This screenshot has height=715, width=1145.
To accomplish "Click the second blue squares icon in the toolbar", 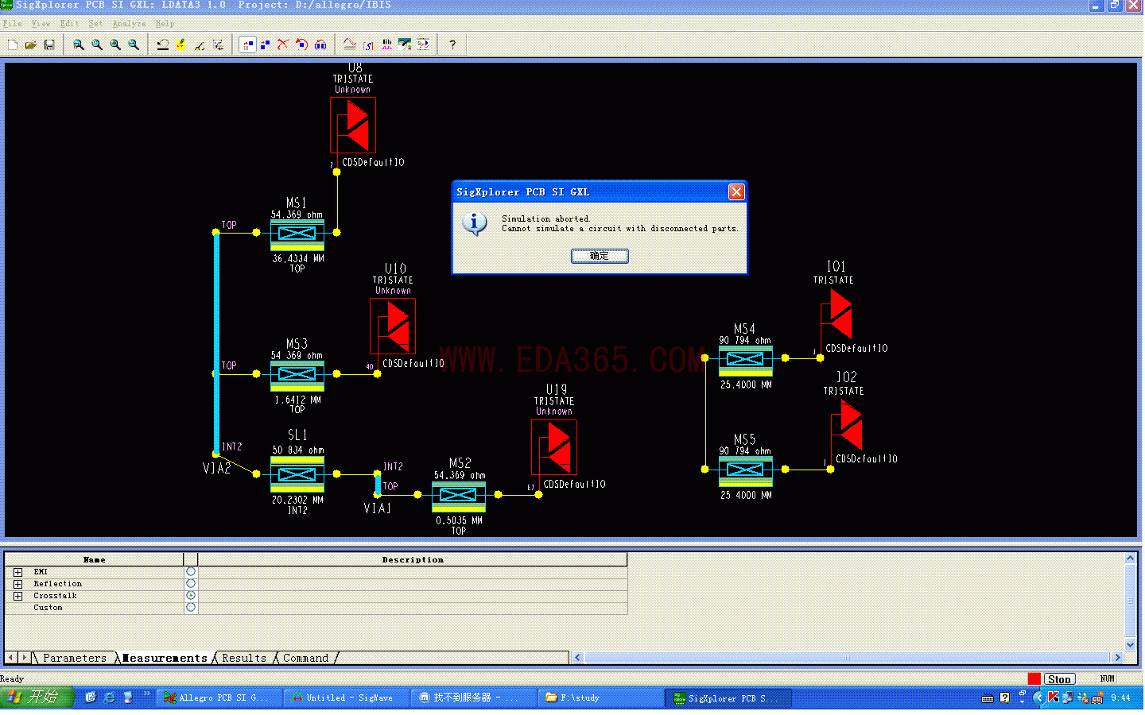I will 266,44.
